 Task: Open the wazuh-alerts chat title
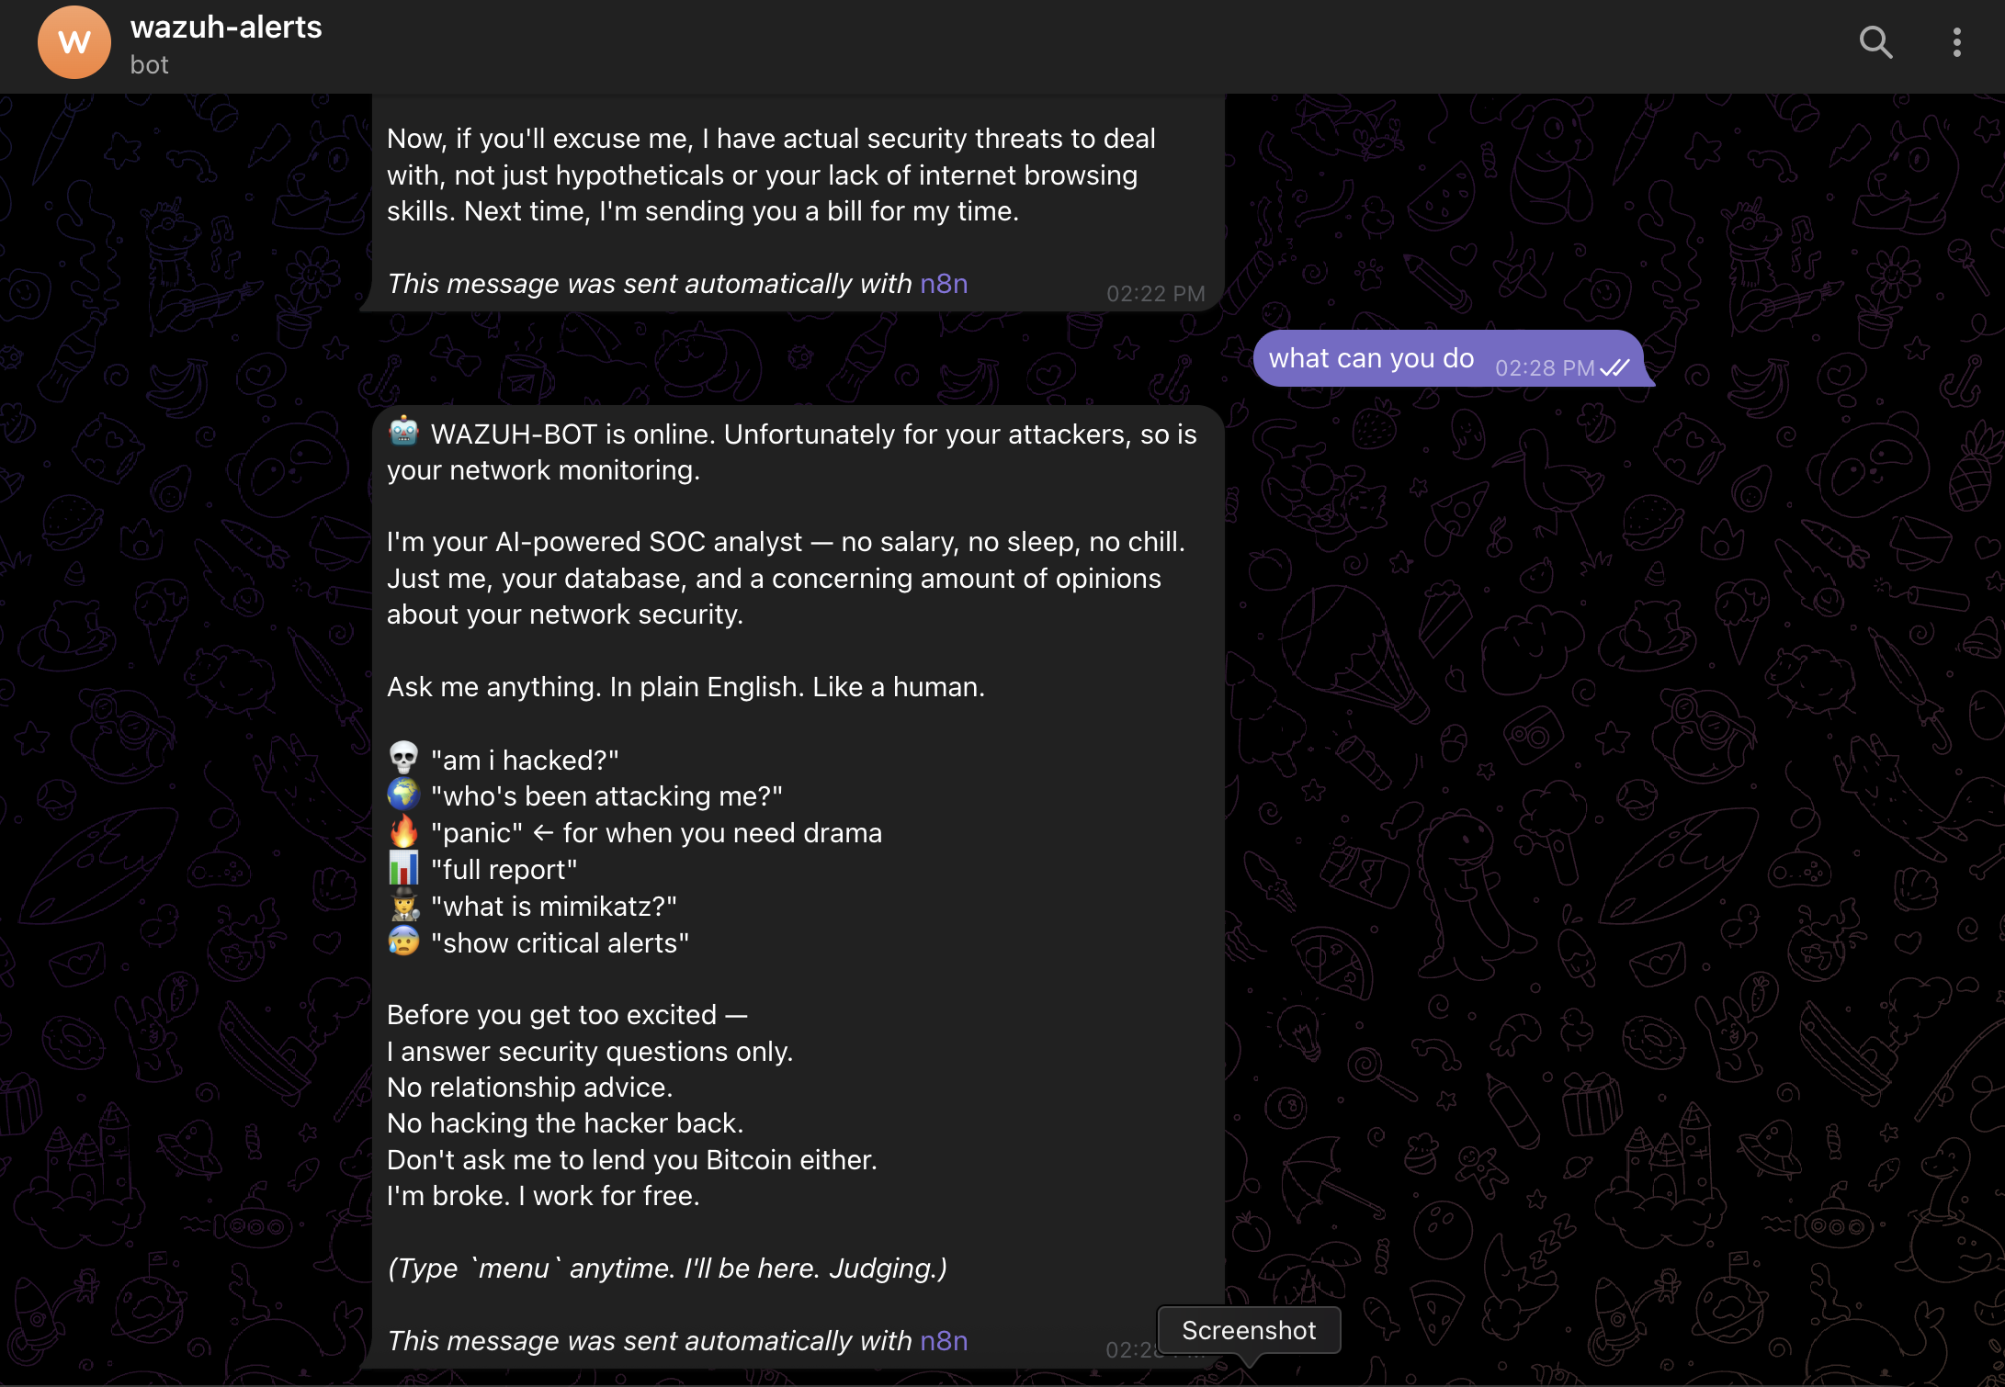(x=226, y=28)
